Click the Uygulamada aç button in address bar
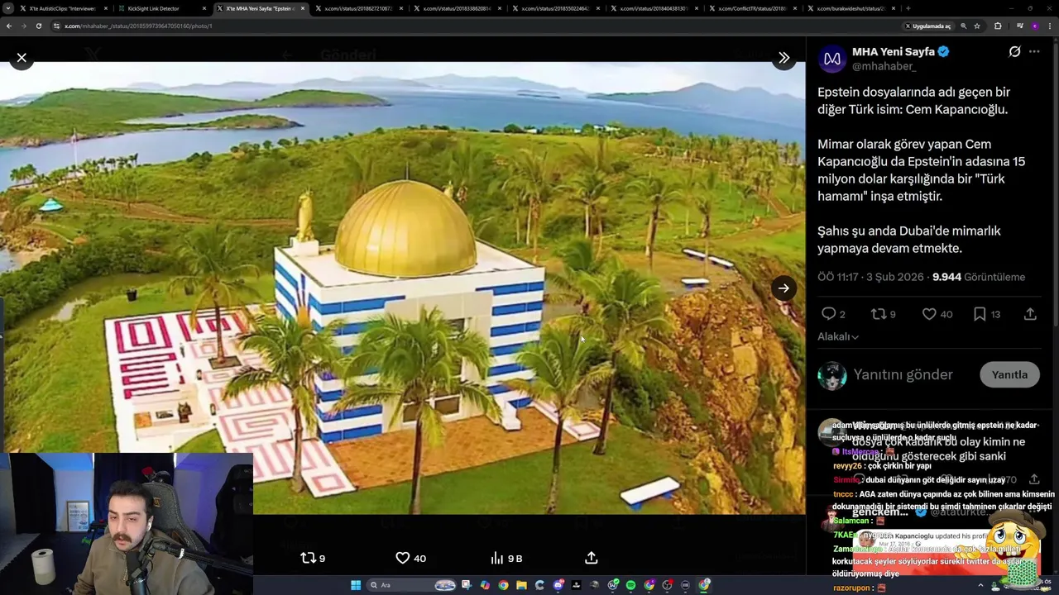 pyautogui.click(x=928, y=26)
